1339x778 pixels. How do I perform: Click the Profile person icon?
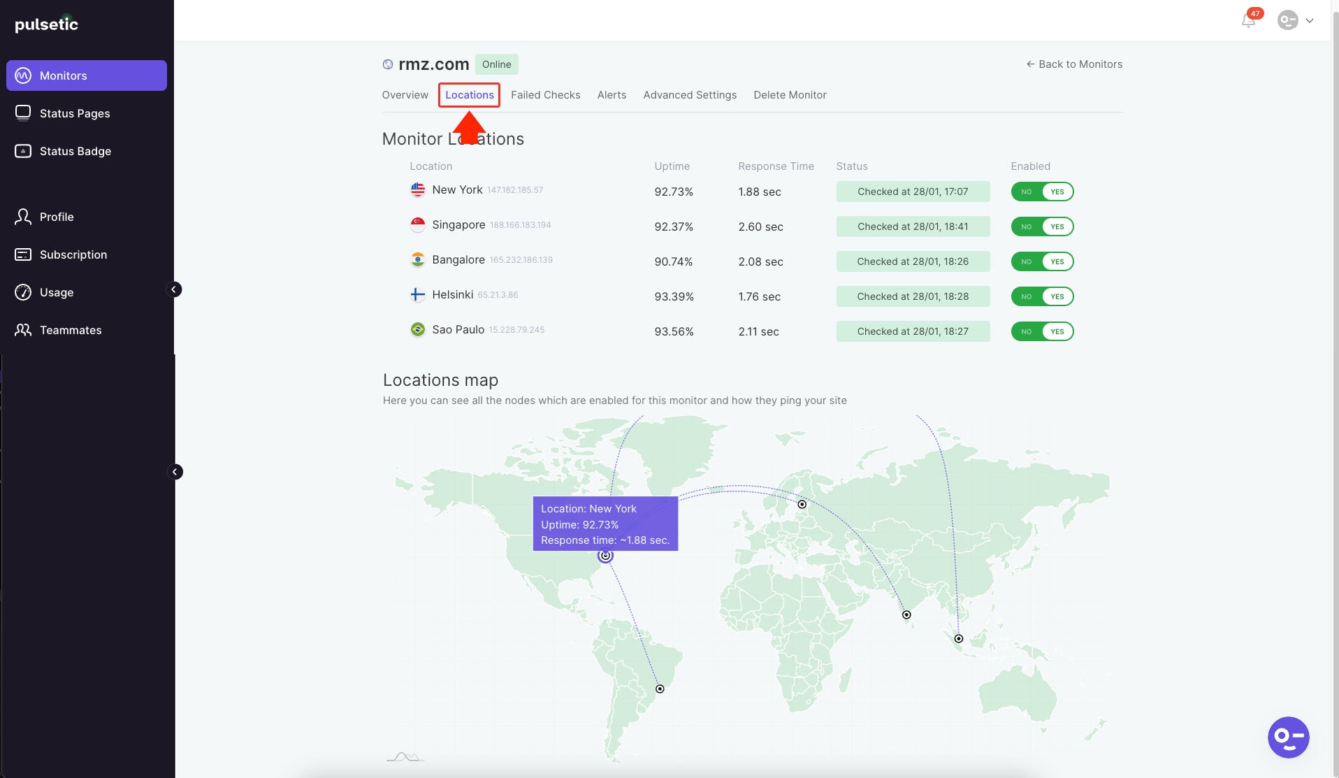[x=23, y=217]
